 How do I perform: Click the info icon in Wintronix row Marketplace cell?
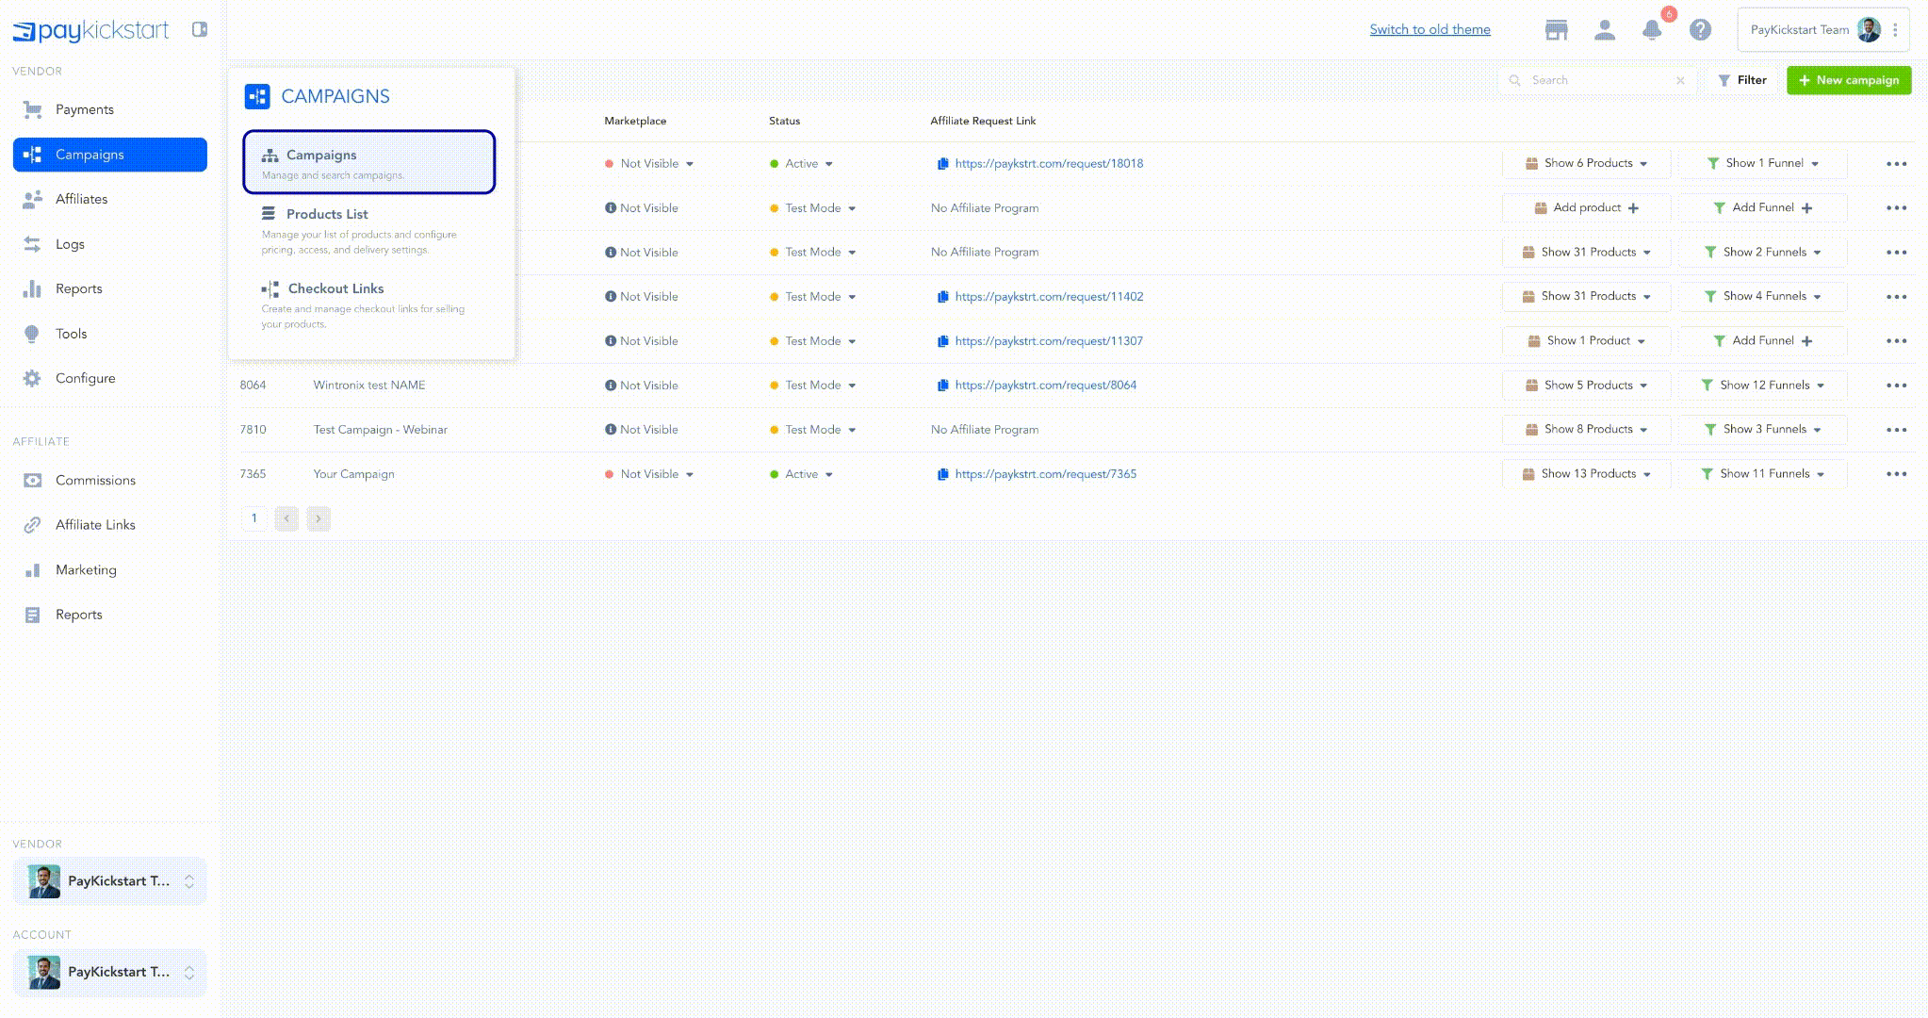point(611,386)
